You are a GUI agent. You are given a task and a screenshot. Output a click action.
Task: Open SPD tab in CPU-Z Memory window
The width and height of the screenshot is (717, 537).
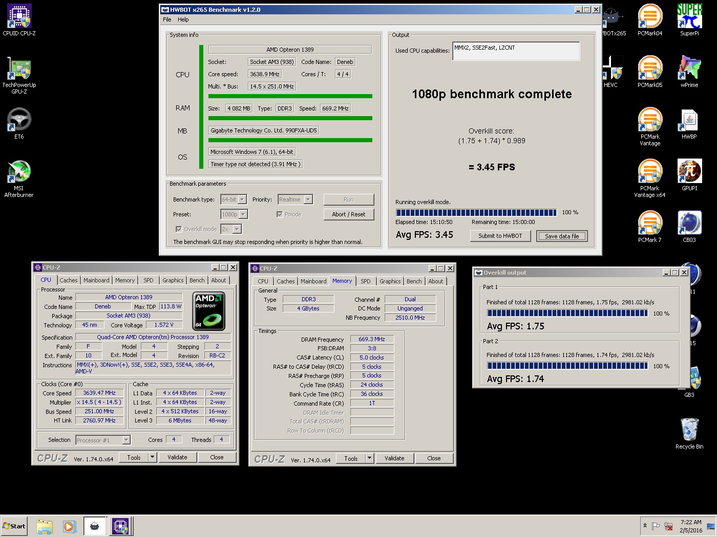[x=366, y=281]
